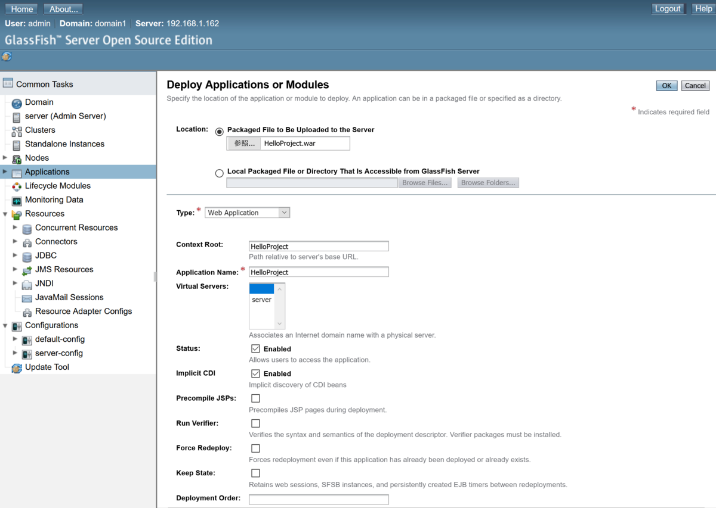Click the Concurrent Resources icon
Screen dimensions: 716x508
click(x=27, y=228)
